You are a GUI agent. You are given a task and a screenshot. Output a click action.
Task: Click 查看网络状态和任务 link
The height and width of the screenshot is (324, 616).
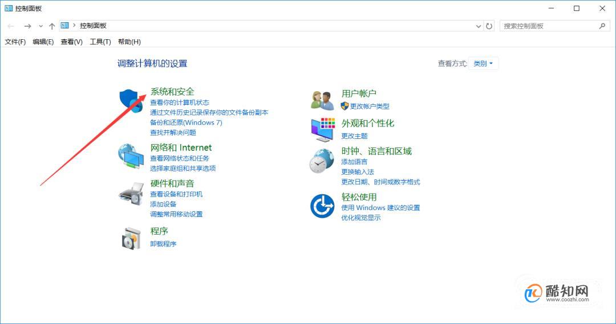[x=180, y=158]
